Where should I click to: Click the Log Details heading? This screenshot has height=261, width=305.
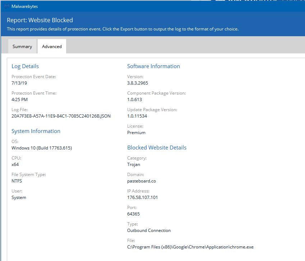pyautogui.click(x=25, y=66)
